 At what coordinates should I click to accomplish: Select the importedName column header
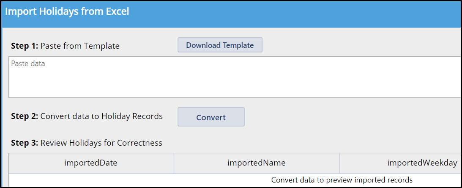click(257, 163)
